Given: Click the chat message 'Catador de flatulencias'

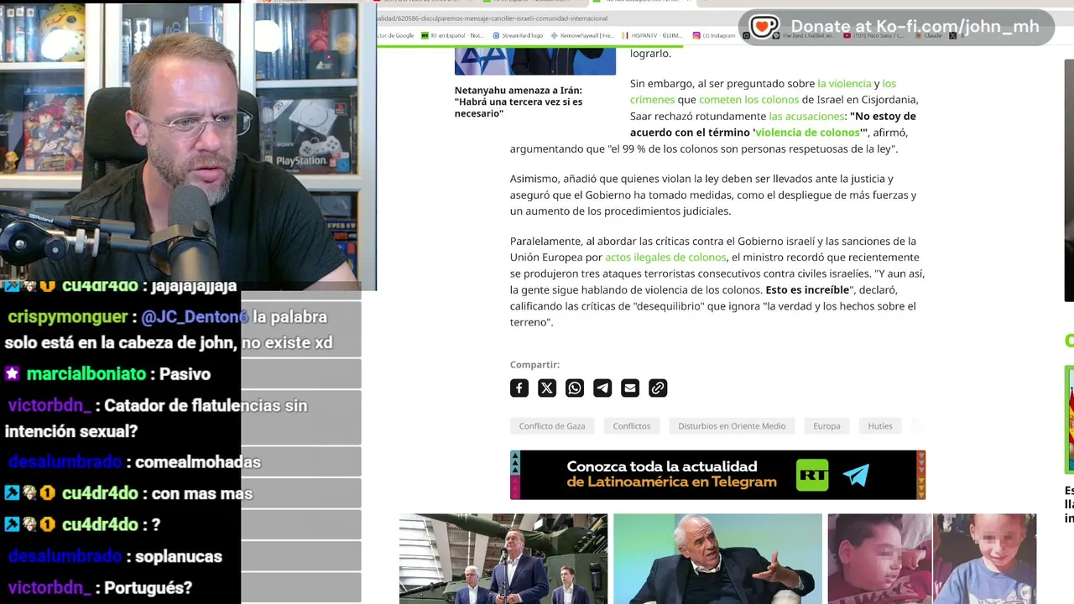Looking at the screenshot, I should (156, 419).
